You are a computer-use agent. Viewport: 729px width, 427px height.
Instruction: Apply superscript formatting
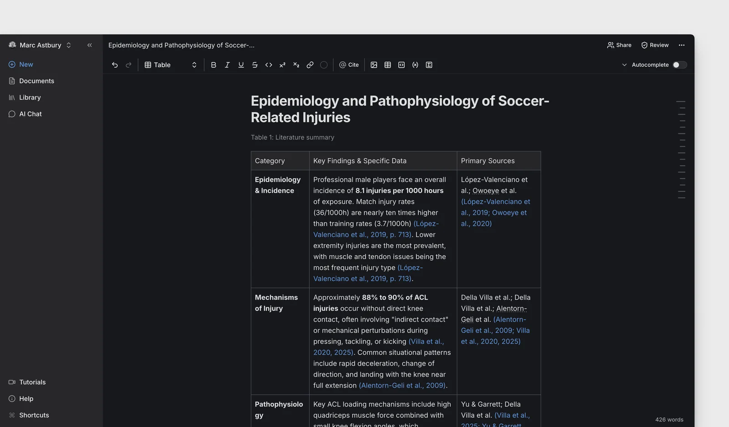(x=282, y=65)
